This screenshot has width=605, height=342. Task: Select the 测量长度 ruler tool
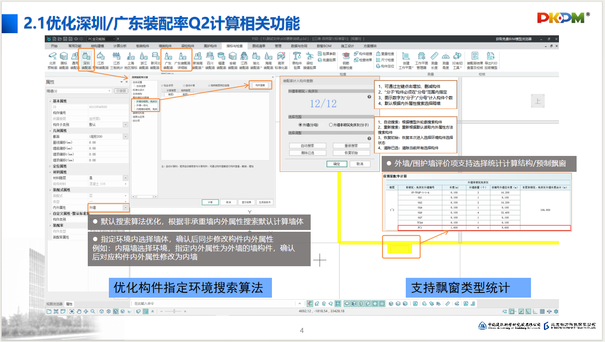[x=434, y=59]
